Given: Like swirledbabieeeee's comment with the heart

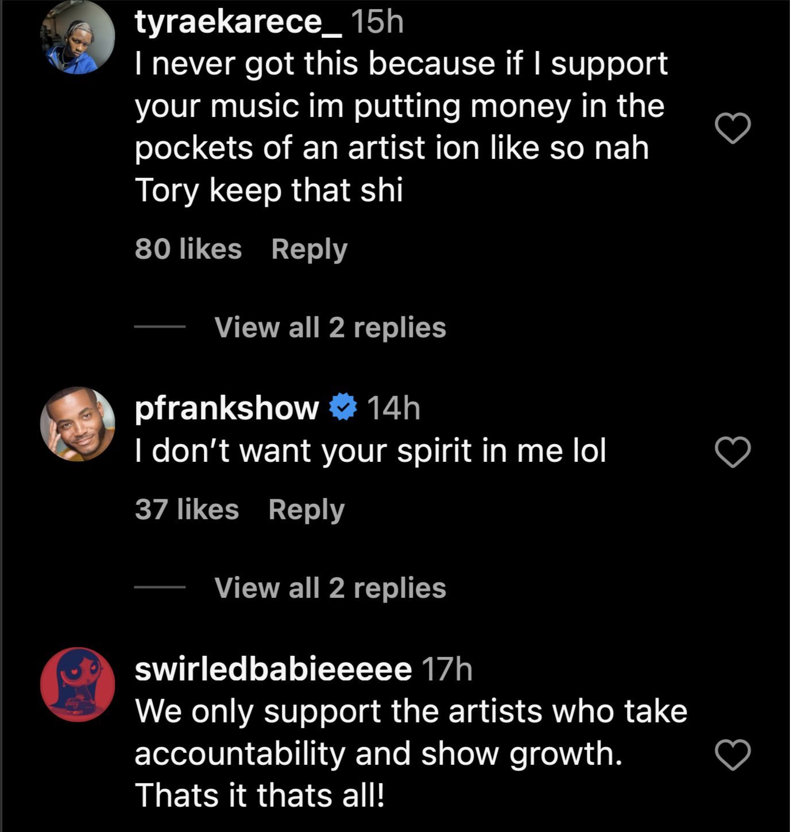Looking at the screenshot, I should 733,755.
